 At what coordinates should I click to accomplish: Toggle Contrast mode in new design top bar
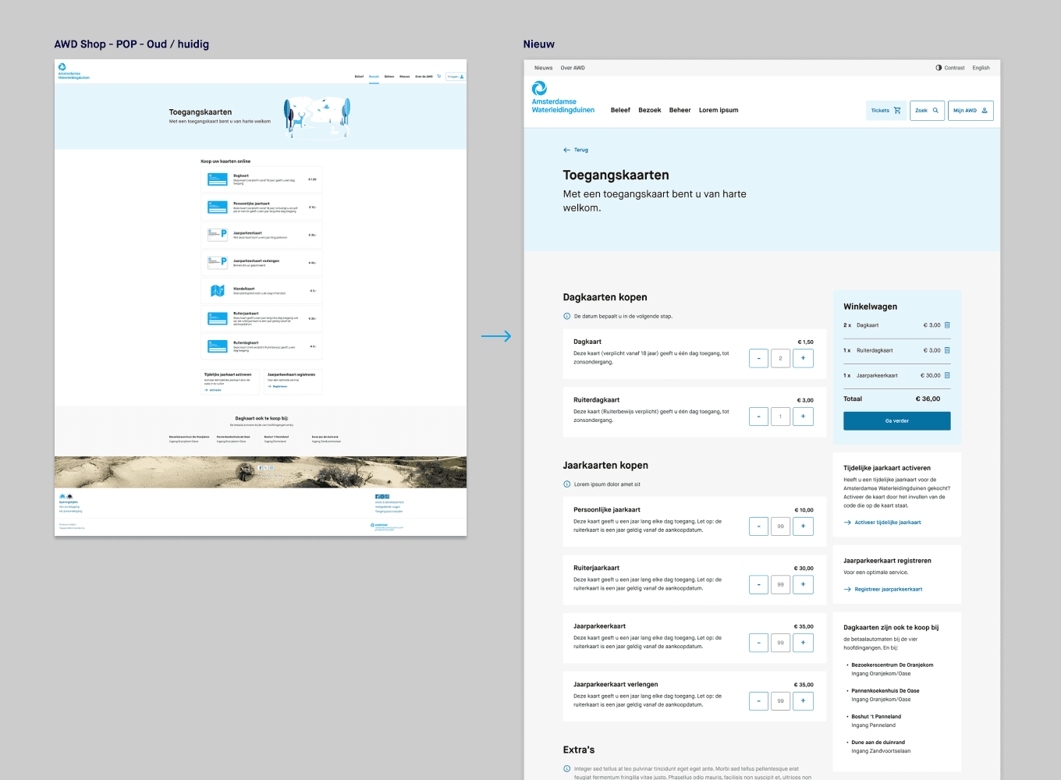coord(950,68)
